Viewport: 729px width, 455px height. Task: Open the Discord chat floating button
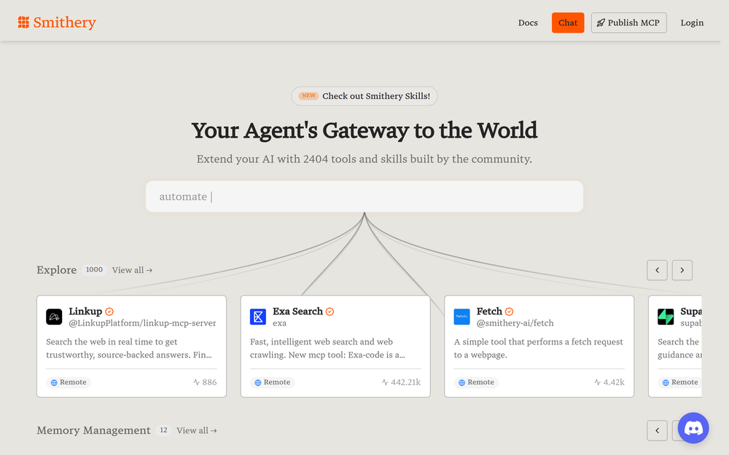[x=693, y=428]
